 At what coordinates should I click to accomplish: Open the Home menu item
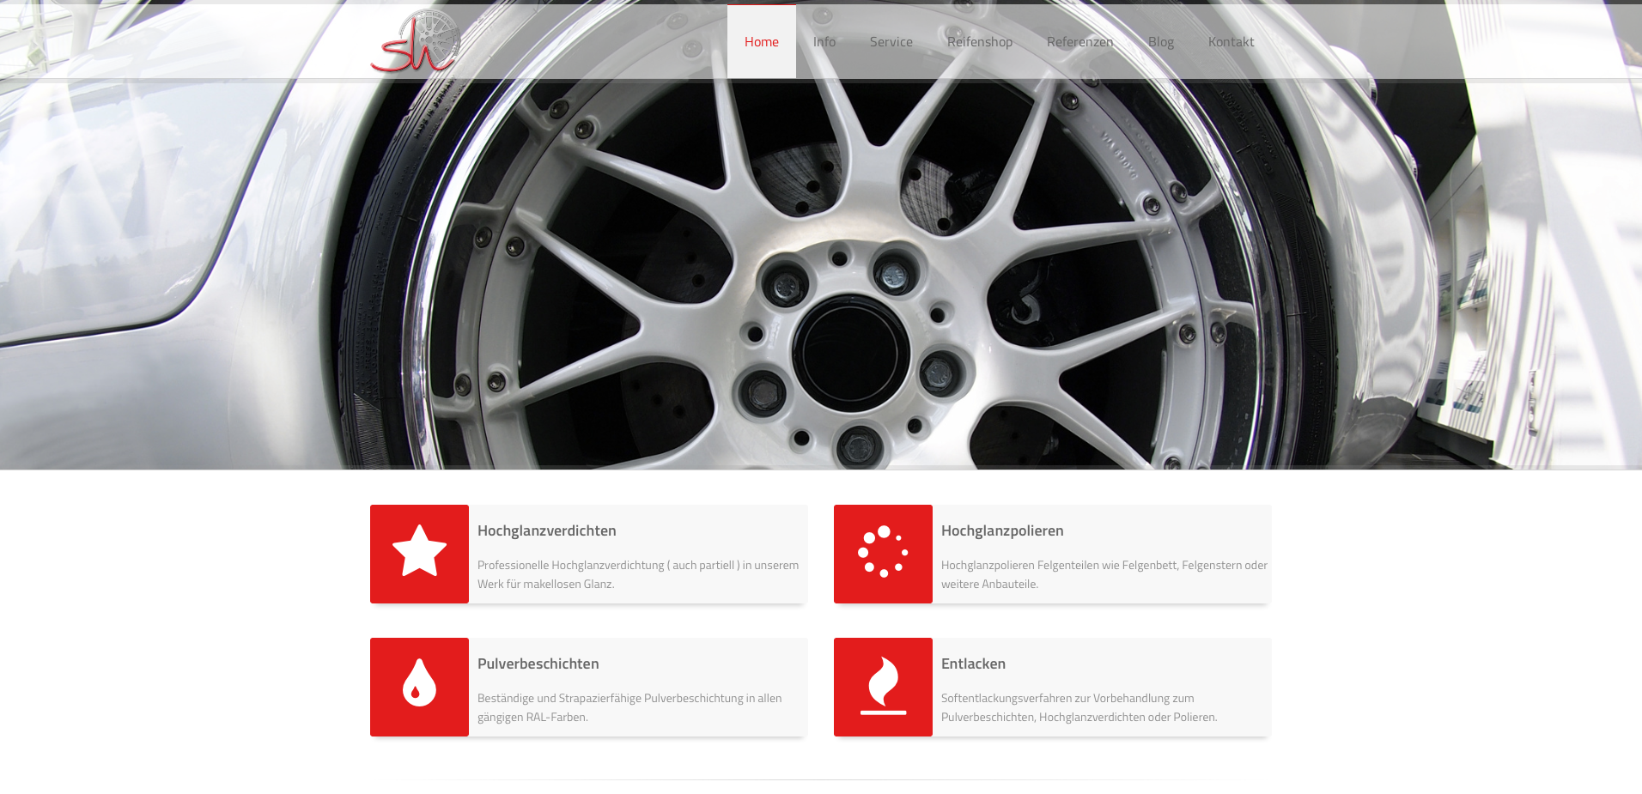(x=762, y=41)
